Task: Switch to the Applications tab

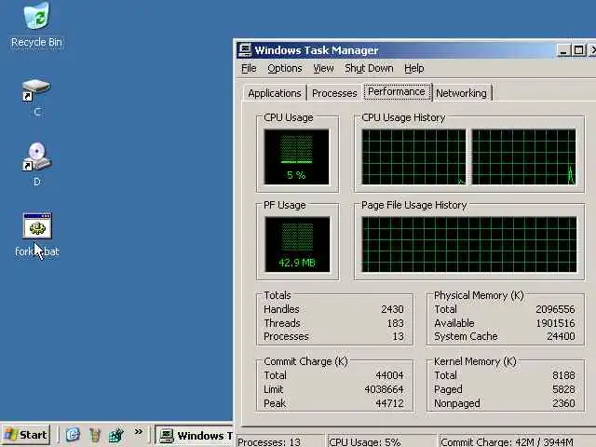Action: [275, 93]
